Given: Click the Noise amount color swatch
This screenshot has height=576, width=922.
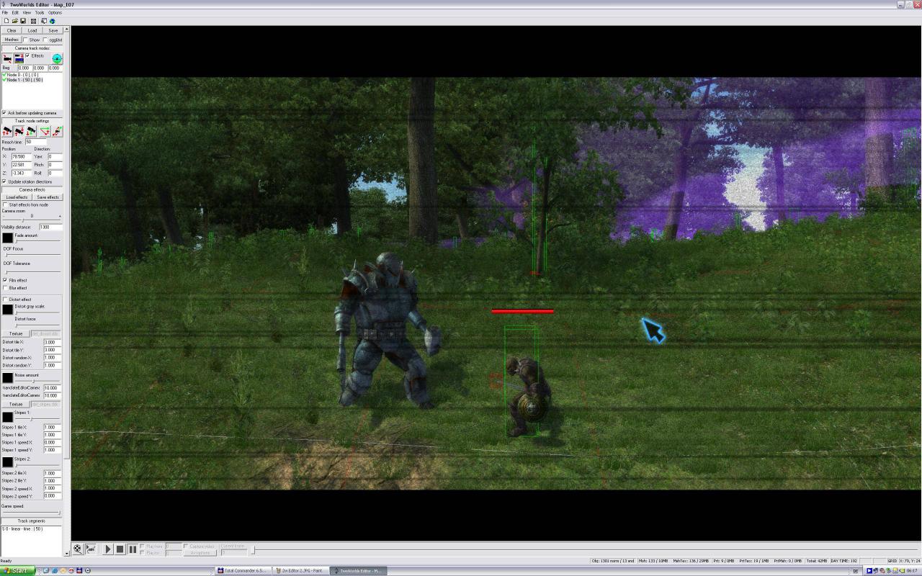Looking at the screenshot, I should coord(8,377).
